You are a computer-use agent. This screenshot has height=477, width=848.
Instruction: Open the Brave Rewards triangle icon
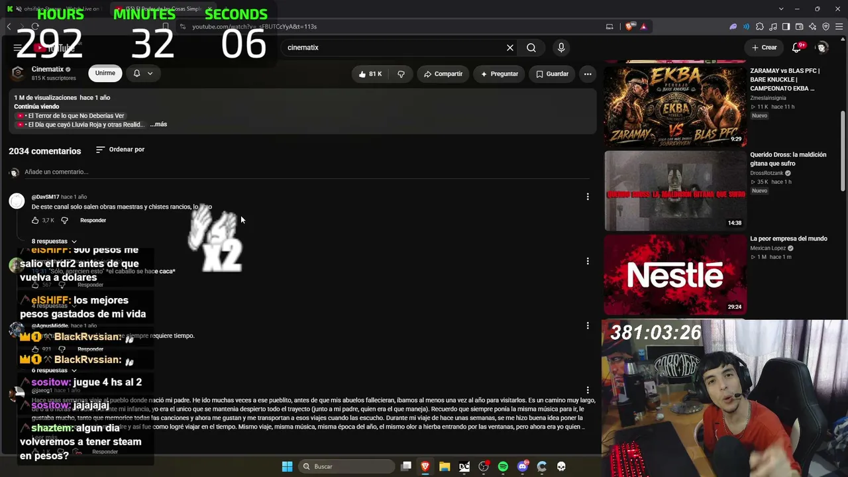643,26
